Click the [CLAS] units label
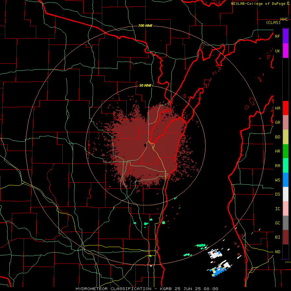291x291 pixels. point(273,22)
